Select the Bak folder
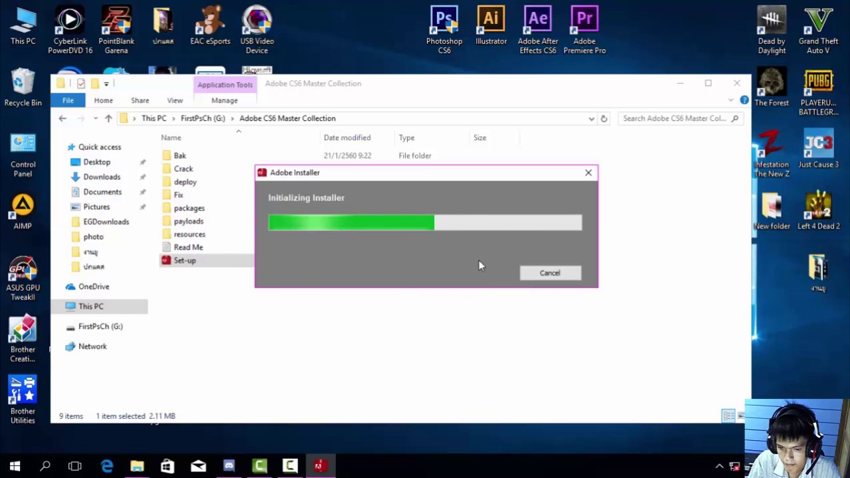Screen dimensions: 850x478 point(179,155)
